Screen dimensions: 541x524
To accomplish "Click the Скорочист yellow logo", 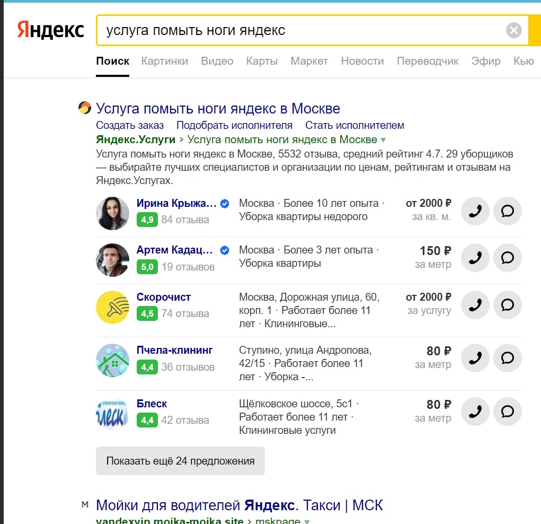I will [x=112, y=308].
